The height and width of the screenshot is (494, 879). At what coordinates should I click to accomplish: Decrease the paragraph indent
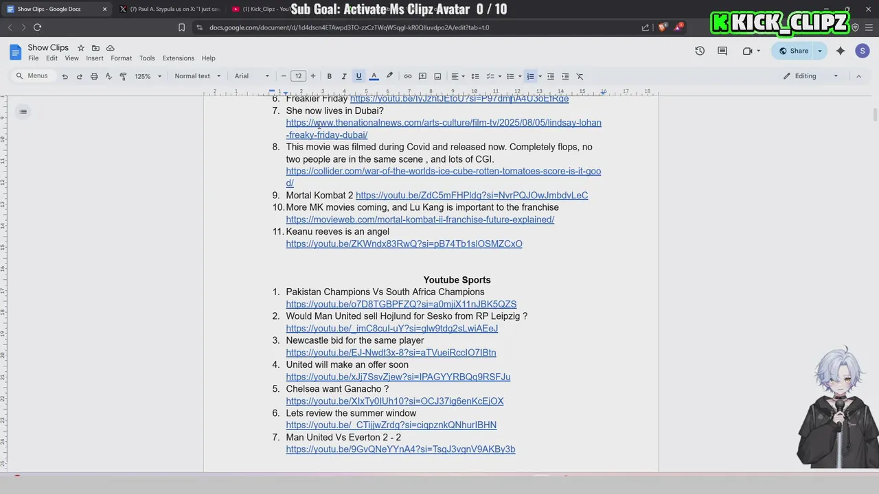[550, 76]
